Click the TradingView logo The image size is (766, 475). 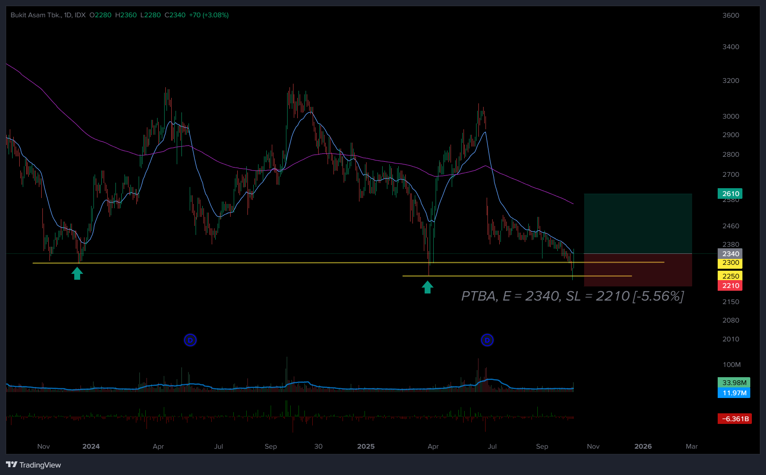(x=33, y=465)
